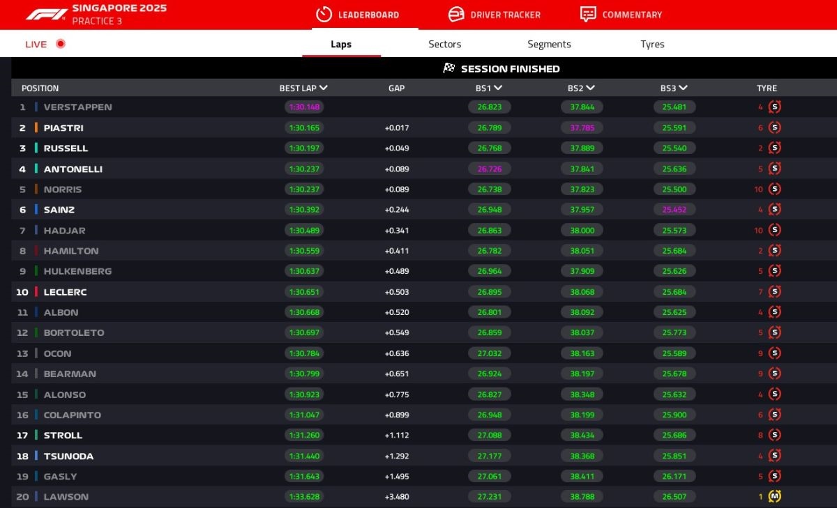
Task: Click Piastri's soft tyre icon
Action: [774, 128]
